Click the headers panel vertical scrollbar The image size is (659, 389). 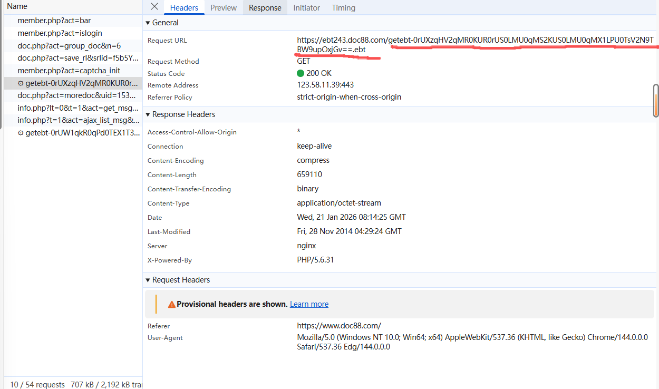pos(656,100)
